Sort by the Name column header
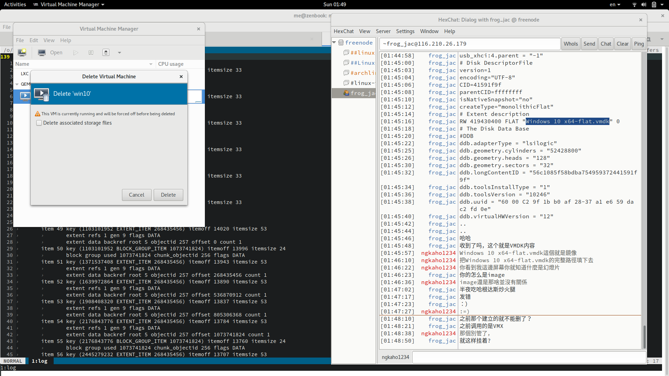Screen dimensions: 669x376 84,64
